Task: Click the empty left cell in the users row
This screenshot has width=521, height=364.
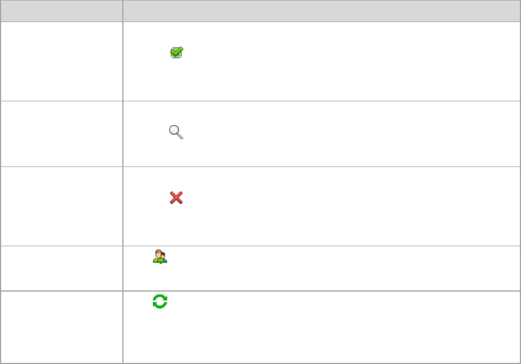Action: [61, 268]
